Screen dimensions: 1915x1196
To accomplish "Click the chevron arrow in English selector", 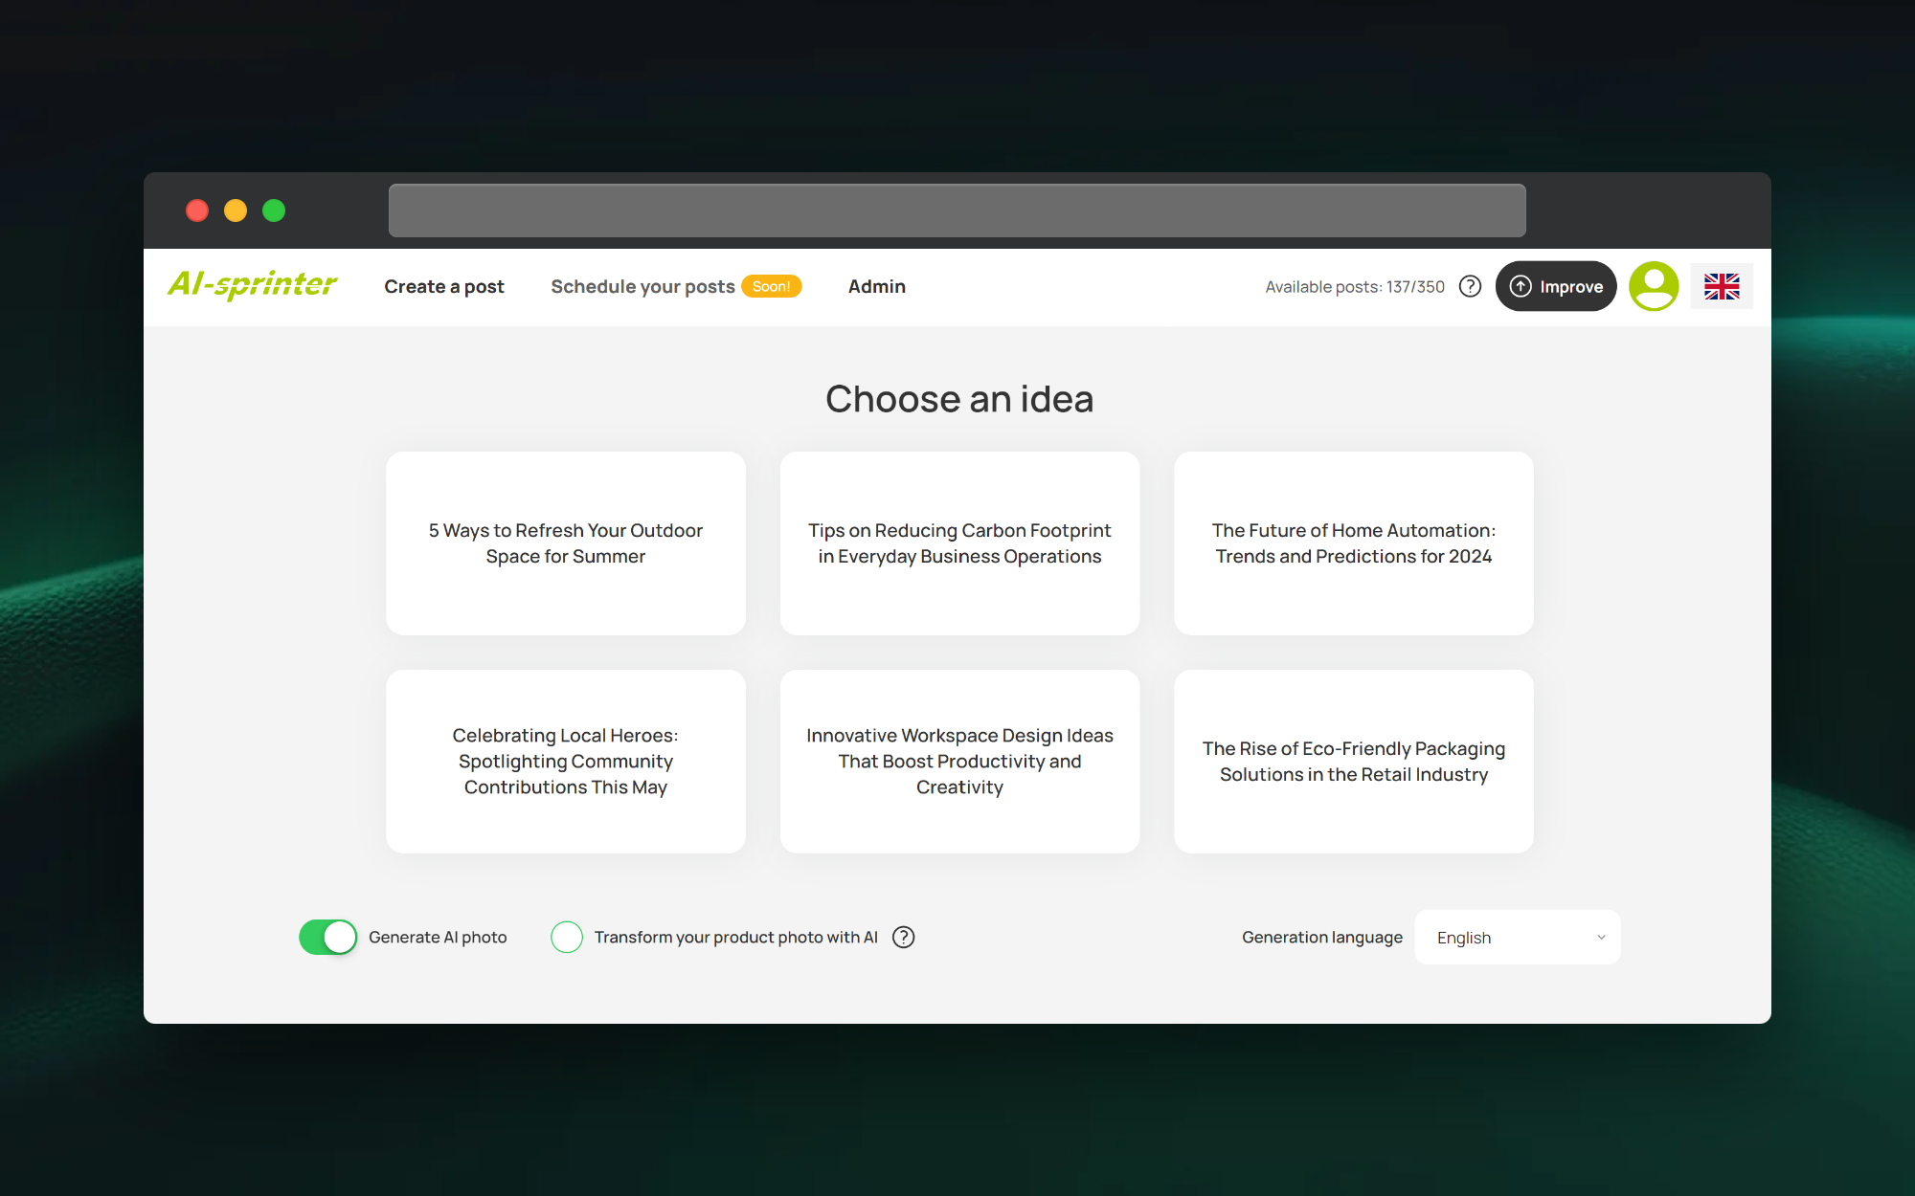I will tap(1601, 938).
